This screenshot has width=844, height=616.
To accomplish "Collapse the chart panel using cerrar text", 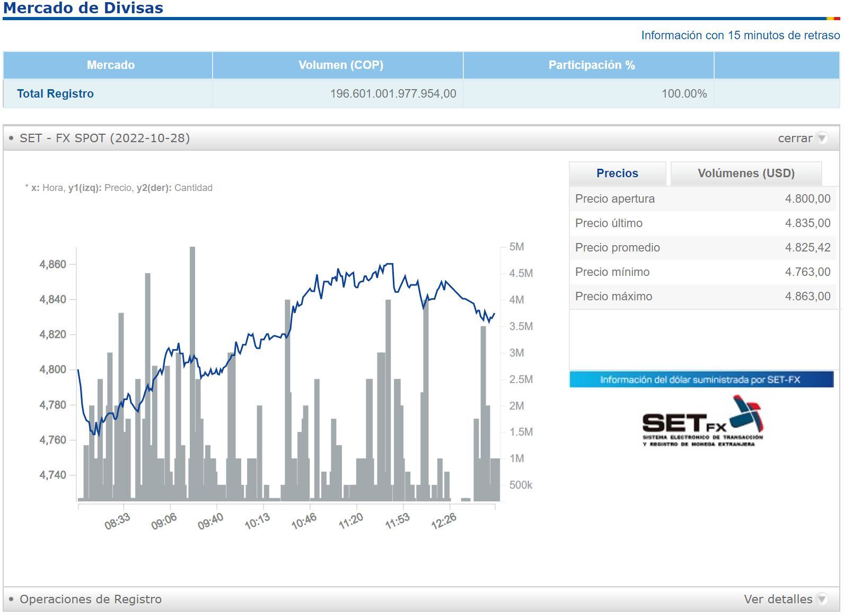I will coord(795,138).
